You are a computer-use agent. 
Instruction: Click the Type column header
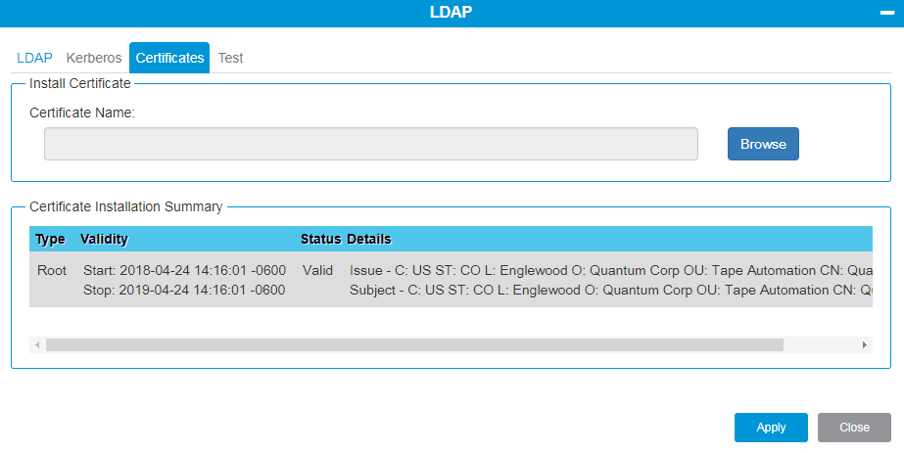(50, 240)
